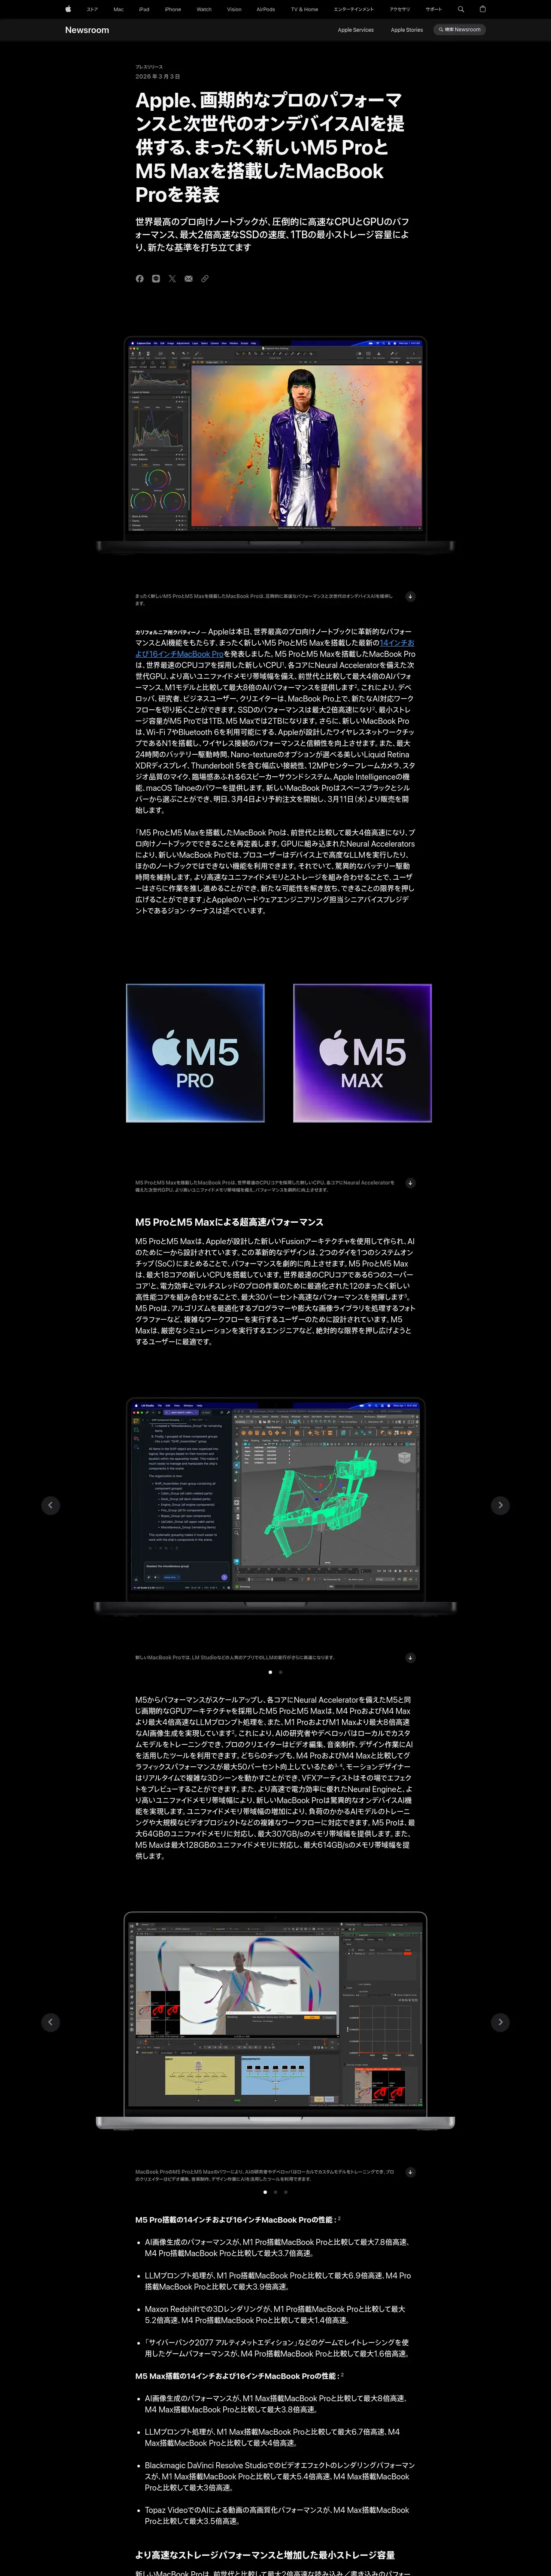551x2576 pixels.
Task: Go to previous slide in the video editing gallery
Action: [50, 2022]
